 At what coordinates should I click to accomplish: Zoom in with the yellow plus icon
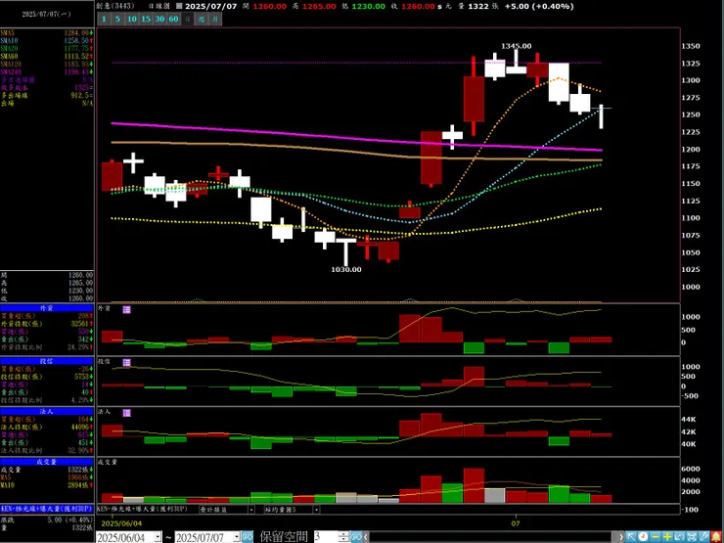coord(667,537)
